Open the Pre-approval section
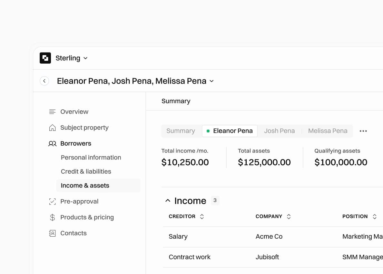383x274 pixels. [79, 201]
